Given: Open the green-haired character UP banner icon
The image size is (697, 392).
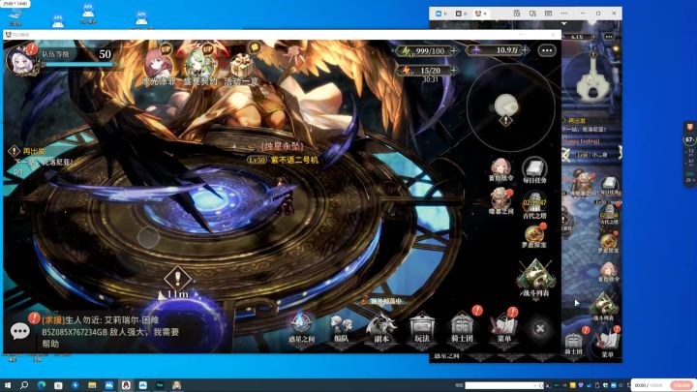Looking at the screenshot, I should (200, 66).
